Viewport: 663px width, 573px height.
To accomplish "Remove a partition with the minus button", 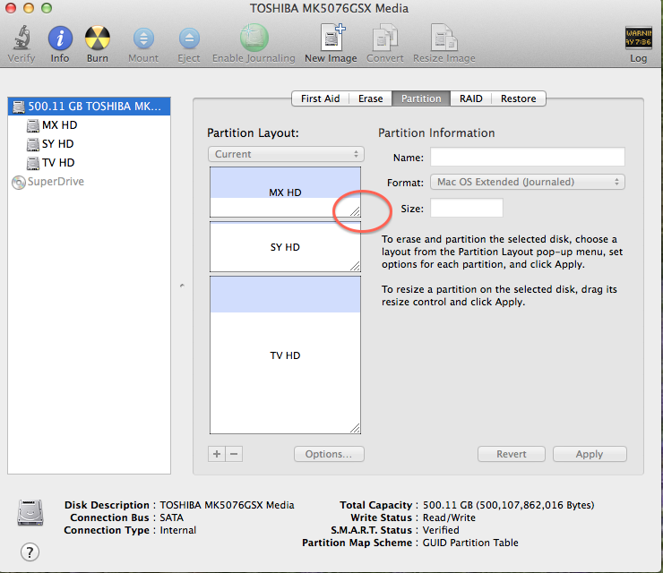I will pos(234,454).
